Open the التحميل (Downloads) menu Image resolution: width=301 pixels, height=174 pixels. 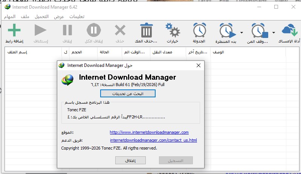[x=41, y=17]
